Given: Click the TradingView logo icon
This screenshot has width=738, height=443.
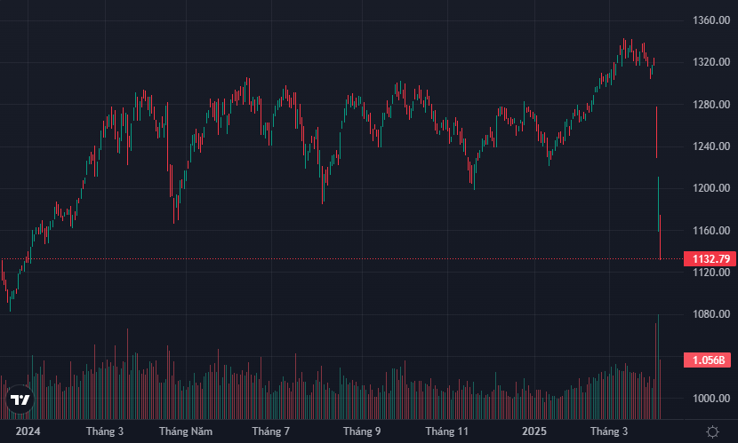Looking at the screenshot, I should tap(20, 399).
